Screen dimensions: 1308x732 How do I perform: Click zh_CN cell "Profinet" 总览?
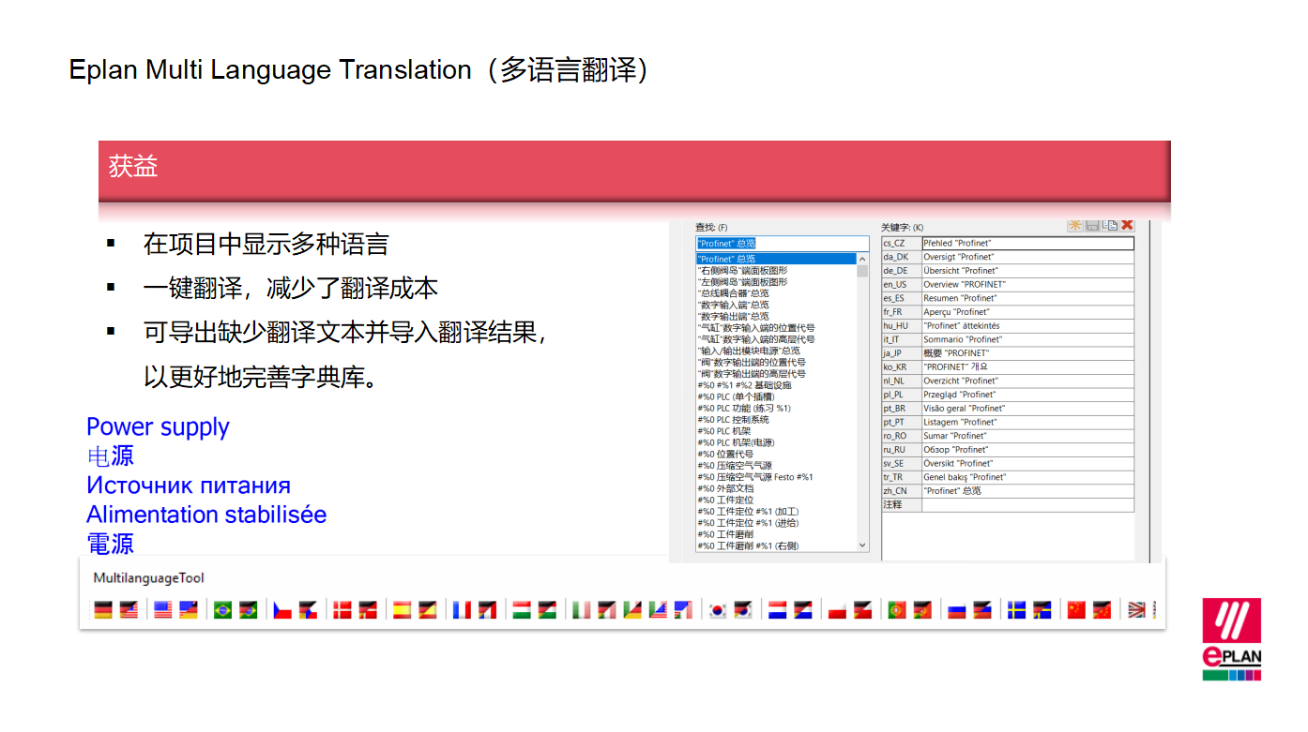(x=1027, y=490)
